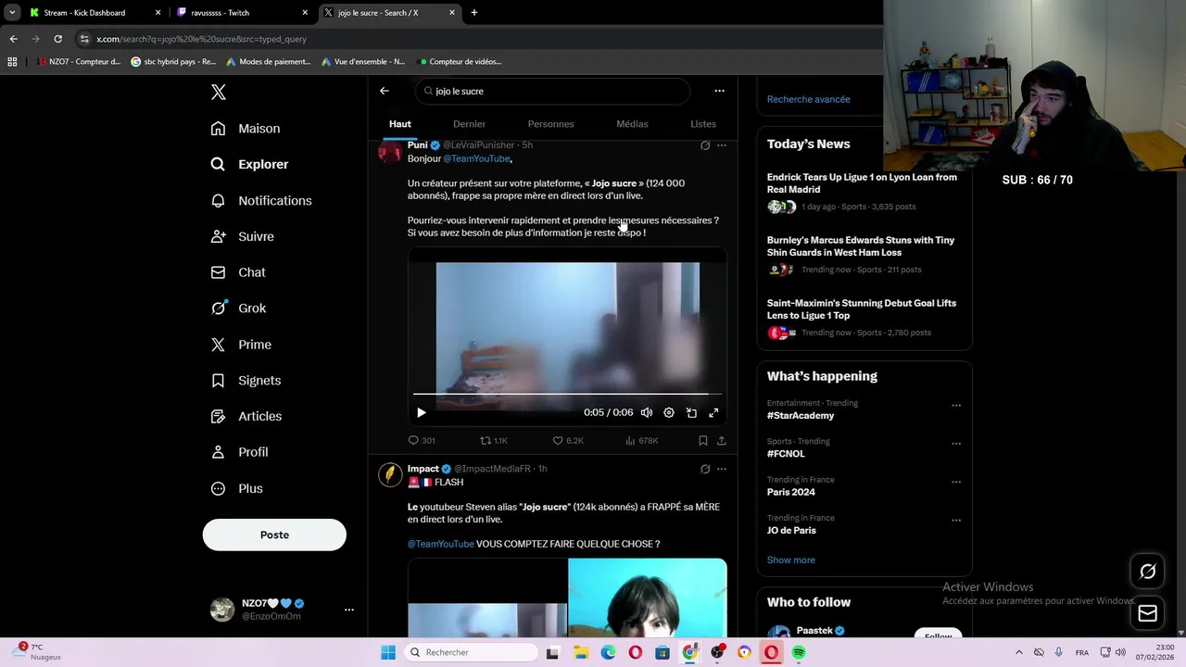1186x667 pixels.
Task: Open Impact post image with person
Action: pos(648,598)
